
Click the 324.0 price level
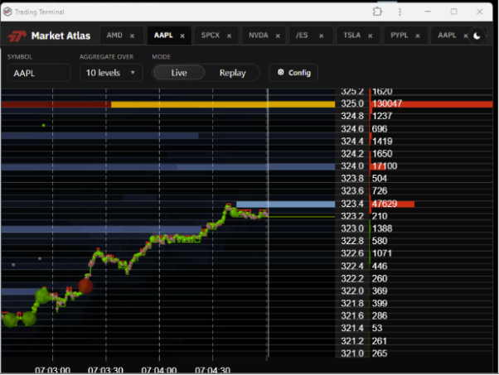pos(352,166)
